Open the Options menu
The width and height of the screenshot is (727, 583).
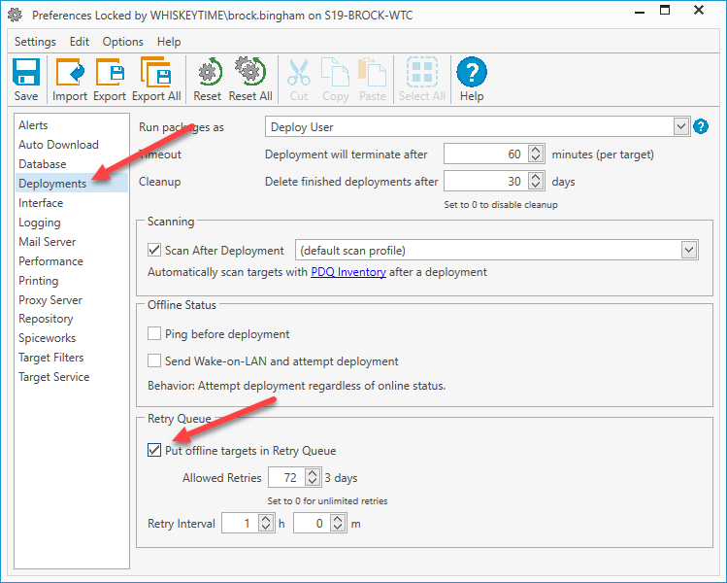(x=123, y=42)
